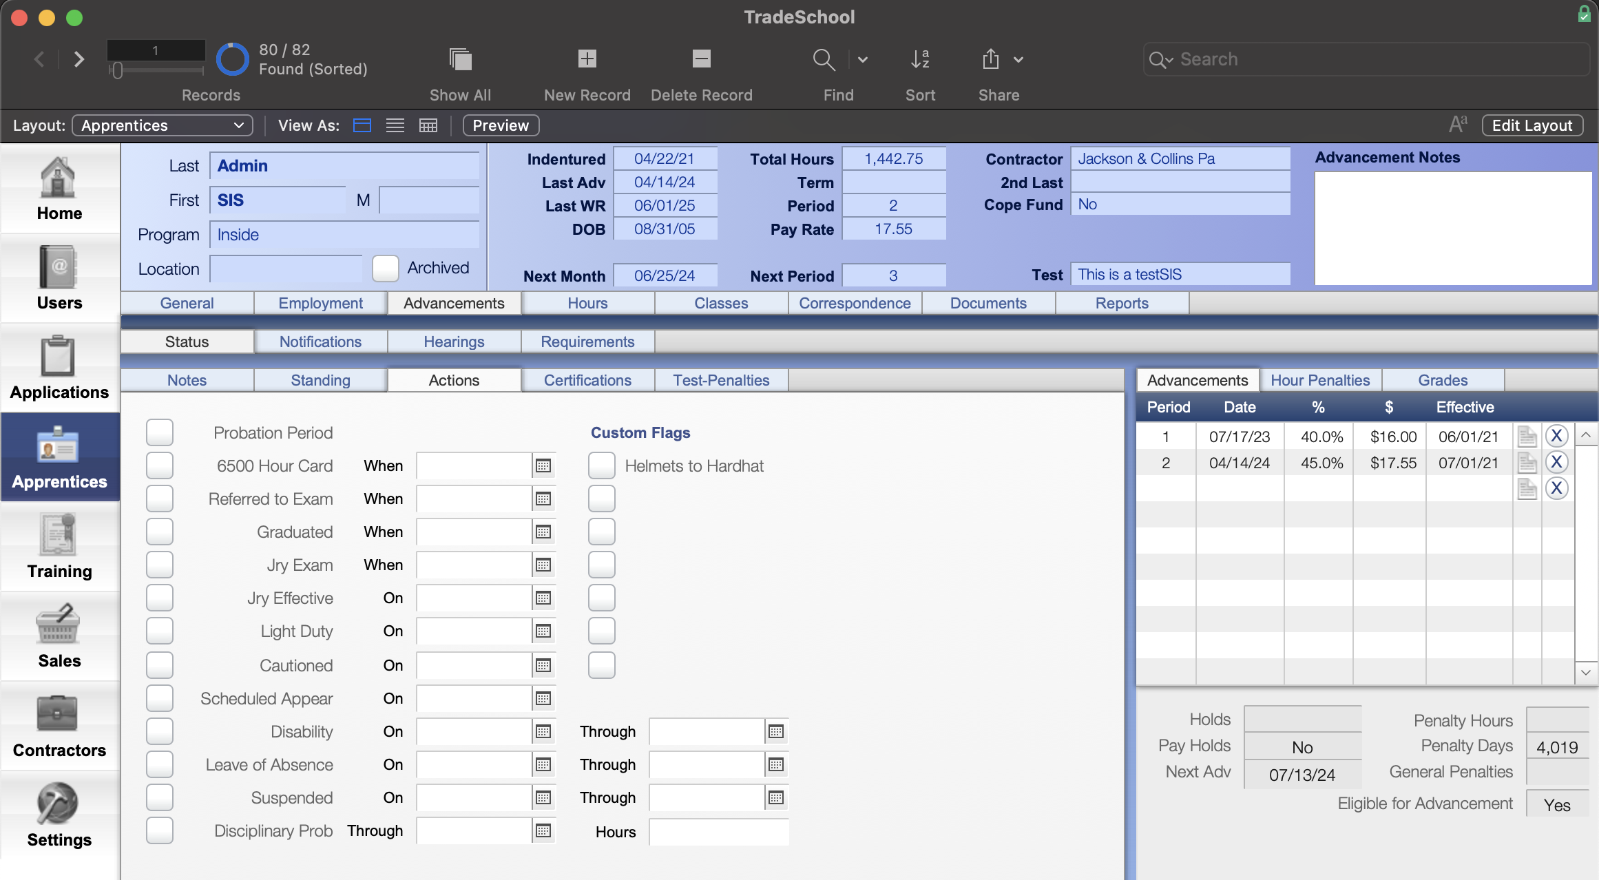Screen dimensions: 1599x880
Task: Switch to the Hours tab
Action: coord(588,304)
